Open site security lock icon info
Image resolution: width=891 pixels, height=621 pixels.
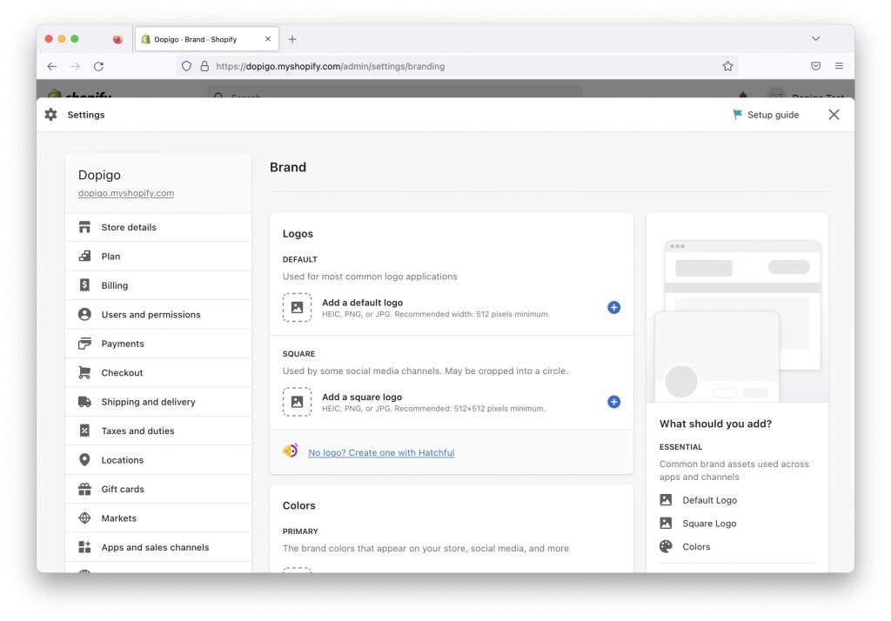(204, 66)
